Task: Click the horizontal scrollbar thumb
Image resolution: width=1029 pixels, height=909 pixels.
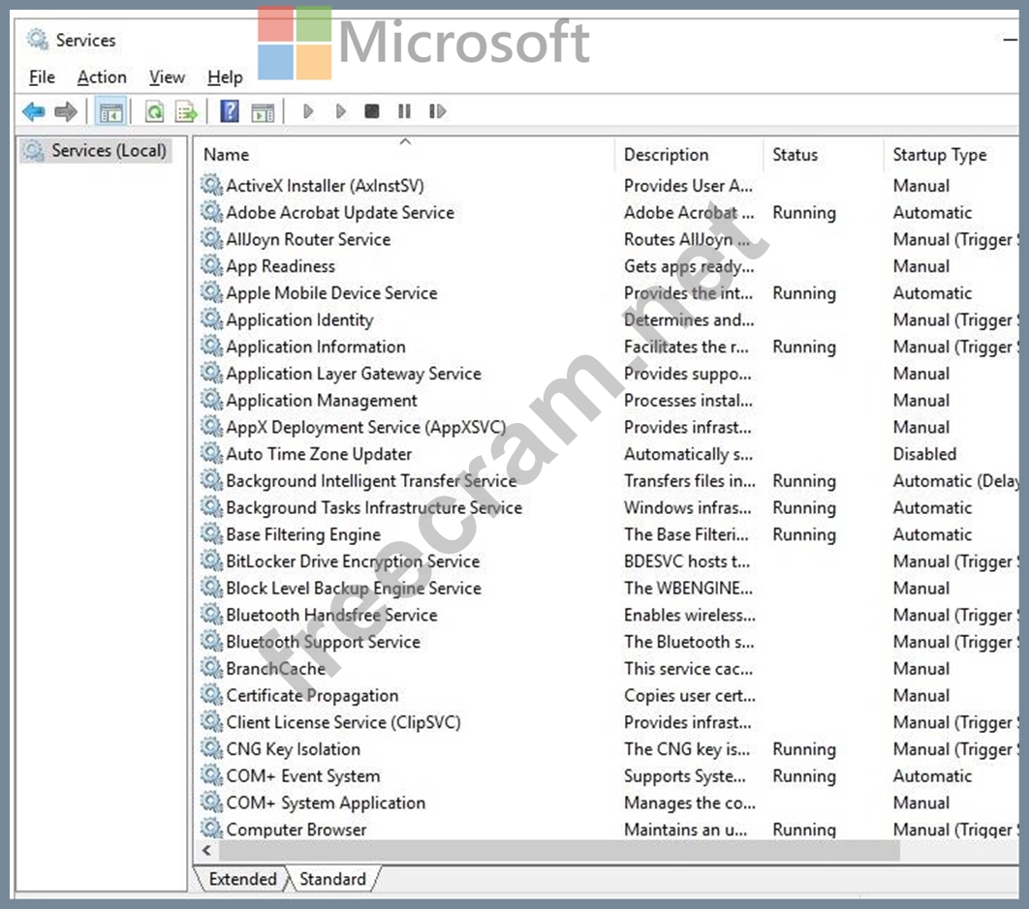Action: [559, 851]
